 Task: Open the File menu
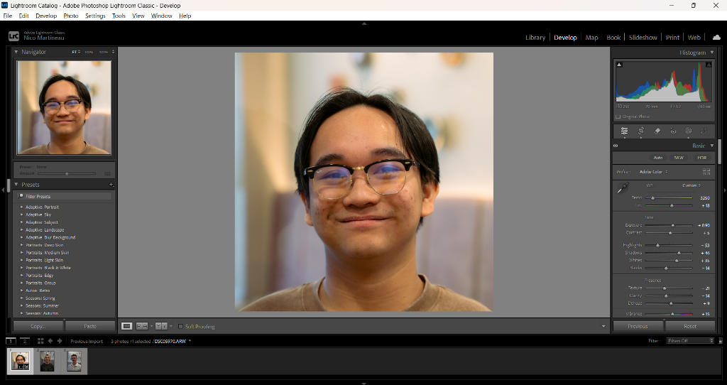[7, 16]
